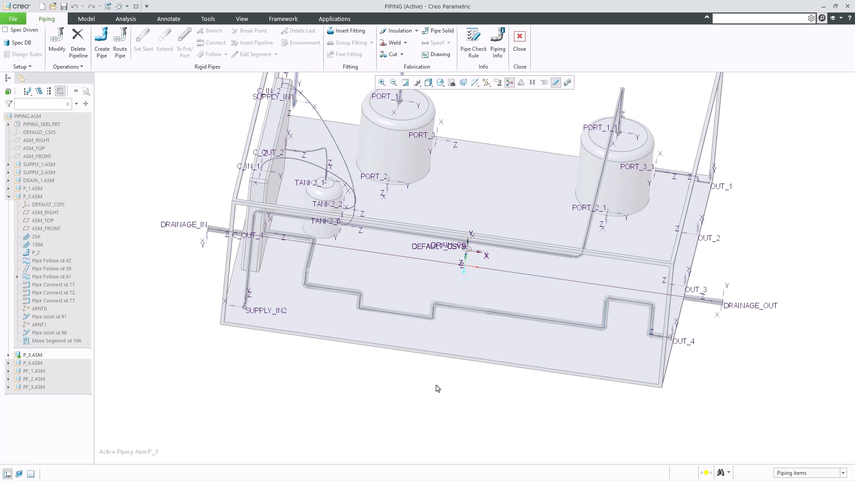The height and width of the screenshot is (481, 855).
Task: Click the Insert Fitting tool
Action: (x=346, y=31)
